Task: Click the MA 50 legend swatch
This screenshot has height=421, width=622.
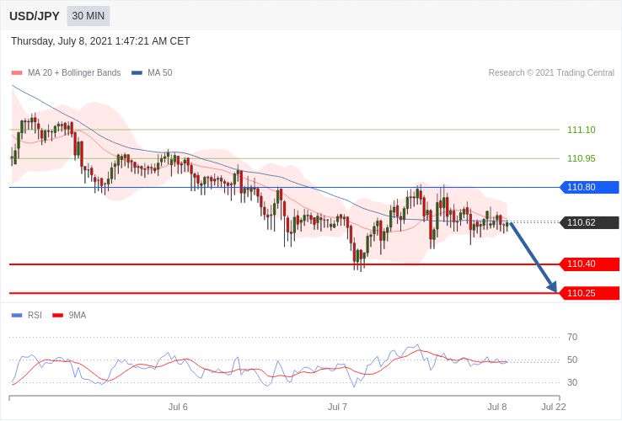Action: (x=137, y=73)
